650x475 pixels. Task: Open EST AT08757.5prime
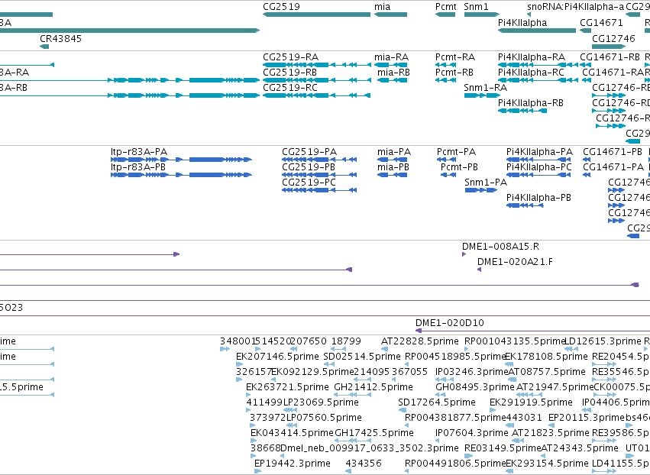(x=546, y=372)
